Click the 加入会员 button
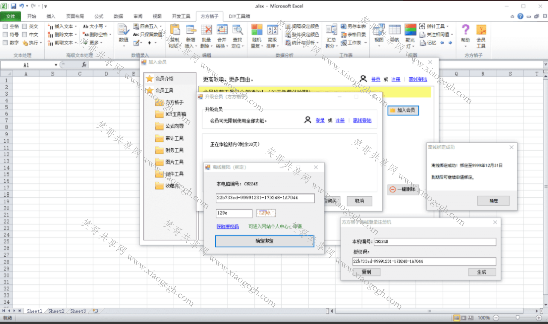Screen dimensions: 548x324 pos(403,110)
